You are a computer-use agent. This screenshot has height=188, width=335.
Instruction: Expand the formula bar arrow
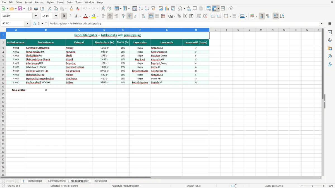[322, 24]
